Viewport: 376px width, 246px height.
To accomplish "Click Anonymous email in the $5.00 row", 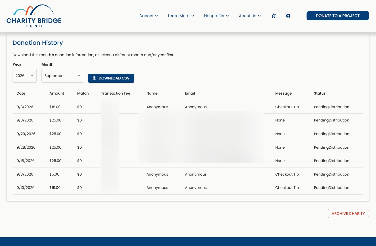I will [x=196, y=174].
